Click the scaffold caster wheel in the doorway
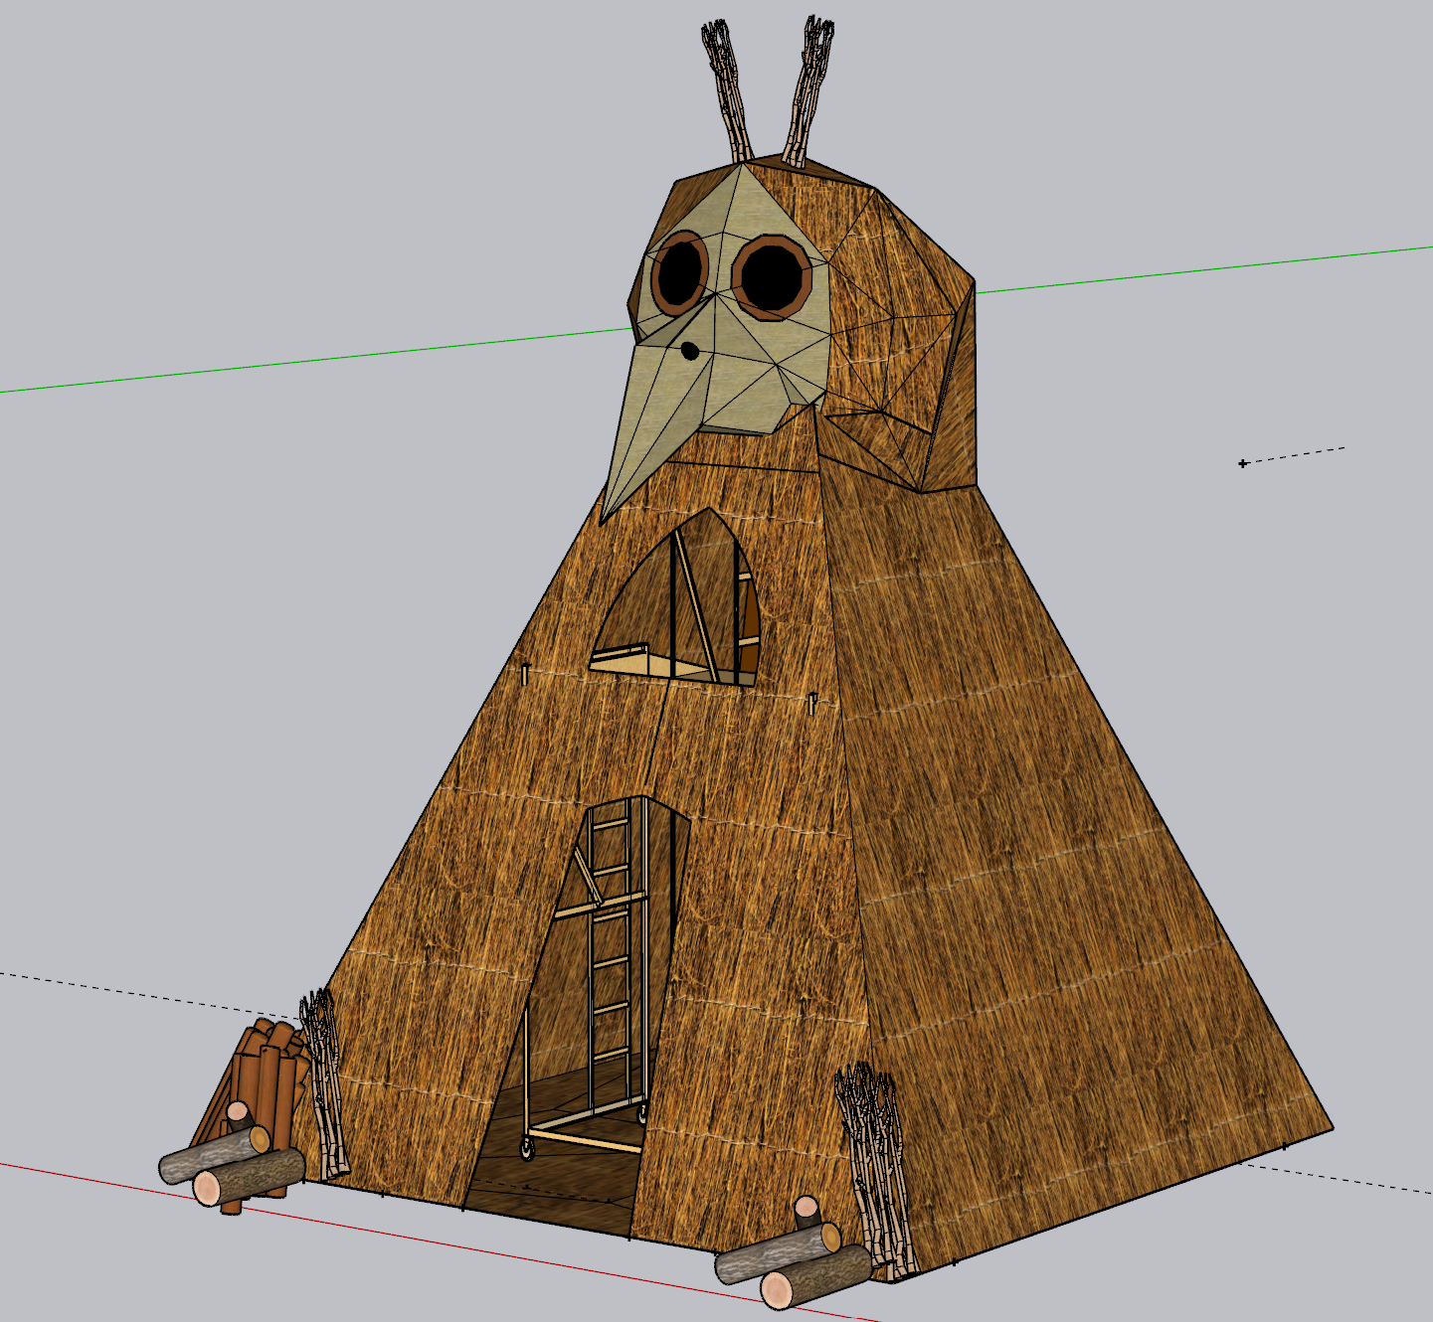 point(525,1150)
